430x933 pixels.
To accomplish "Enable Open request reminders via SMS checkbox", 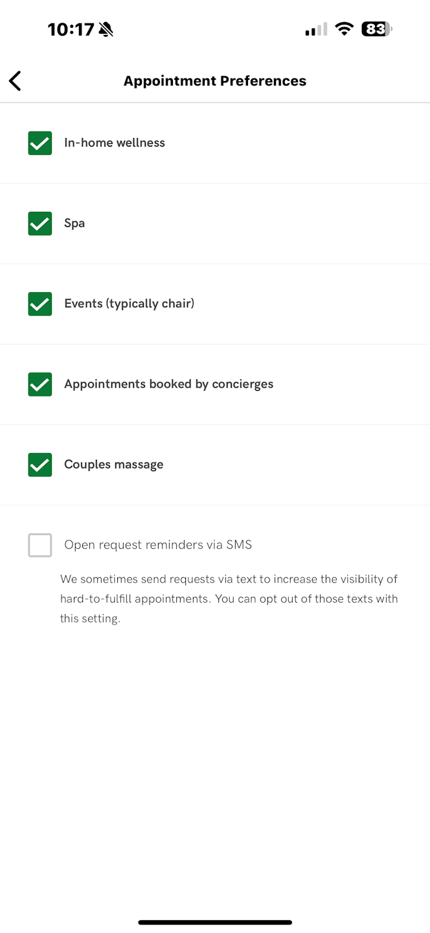I will coord(40,545).
